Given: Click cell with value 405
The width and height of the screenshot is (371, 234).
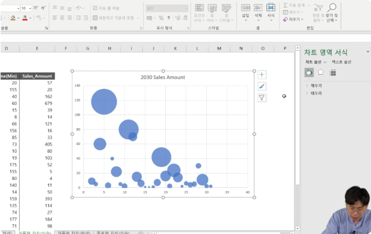Looking at the screenshot, I should click(37, 144).
